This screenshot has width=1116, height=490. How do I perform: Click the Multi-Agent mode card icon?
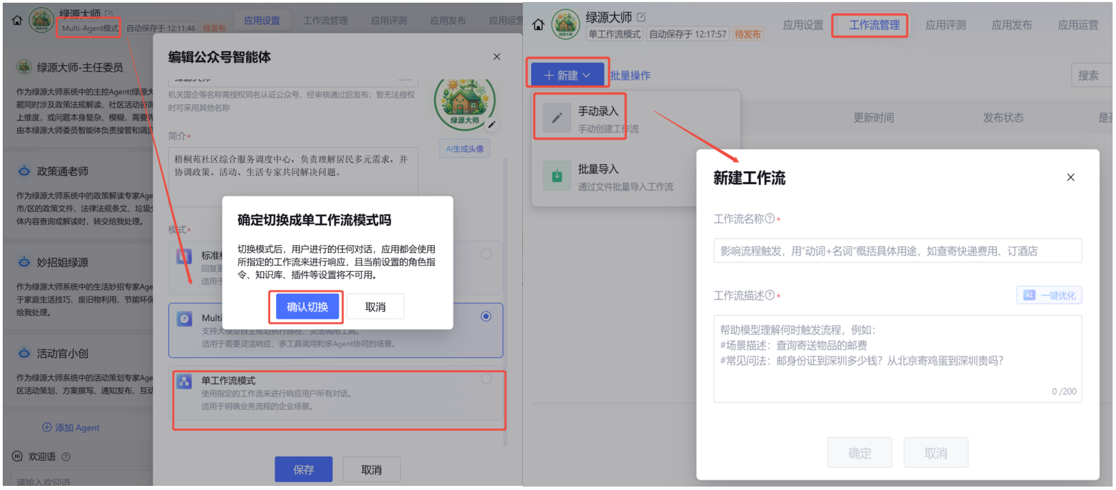pyautogui.click(x=184, y=318)
